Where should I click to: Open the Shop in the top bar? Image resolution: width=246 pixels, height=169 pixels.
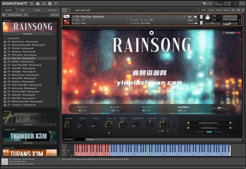tap(207, 3)
